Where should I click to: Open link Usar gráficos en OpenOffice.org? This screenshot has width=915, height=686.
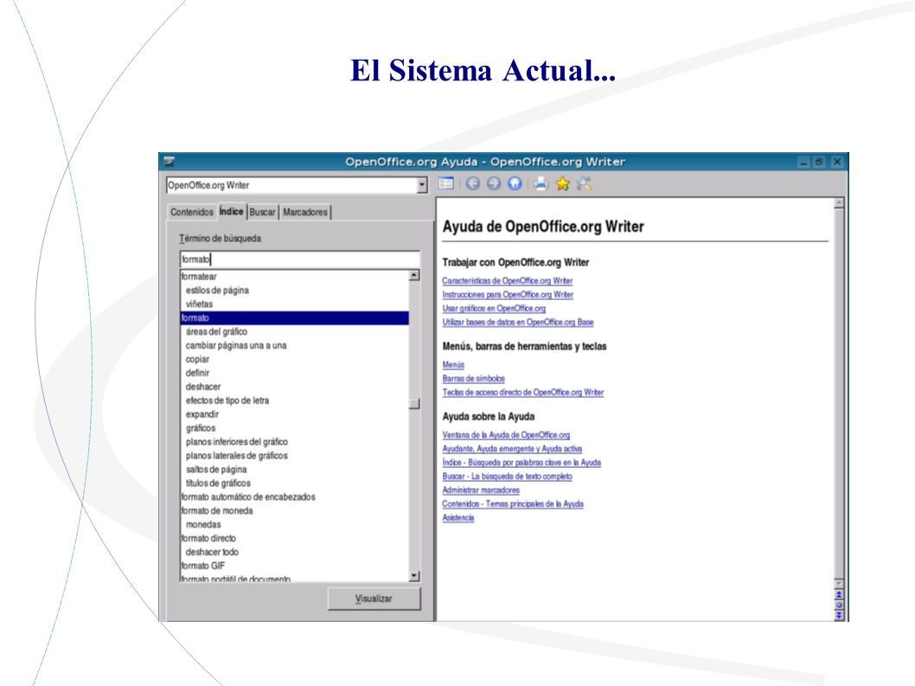(x=494, y=308)
